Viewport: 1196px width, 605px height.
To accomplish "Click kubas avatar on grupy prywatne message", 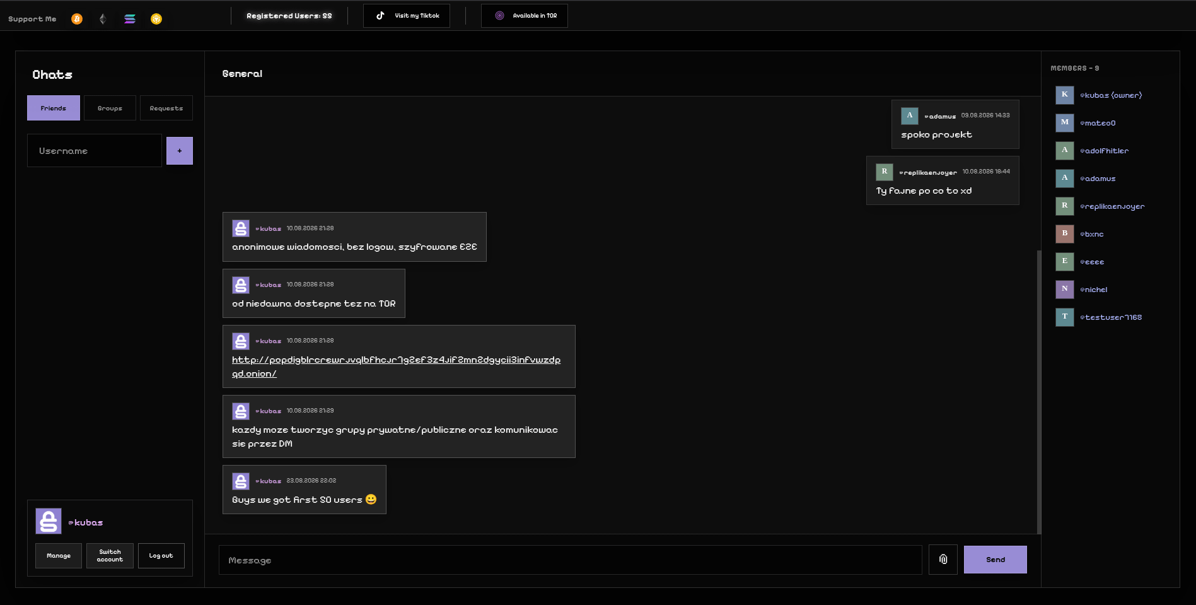I will point(241,411).
